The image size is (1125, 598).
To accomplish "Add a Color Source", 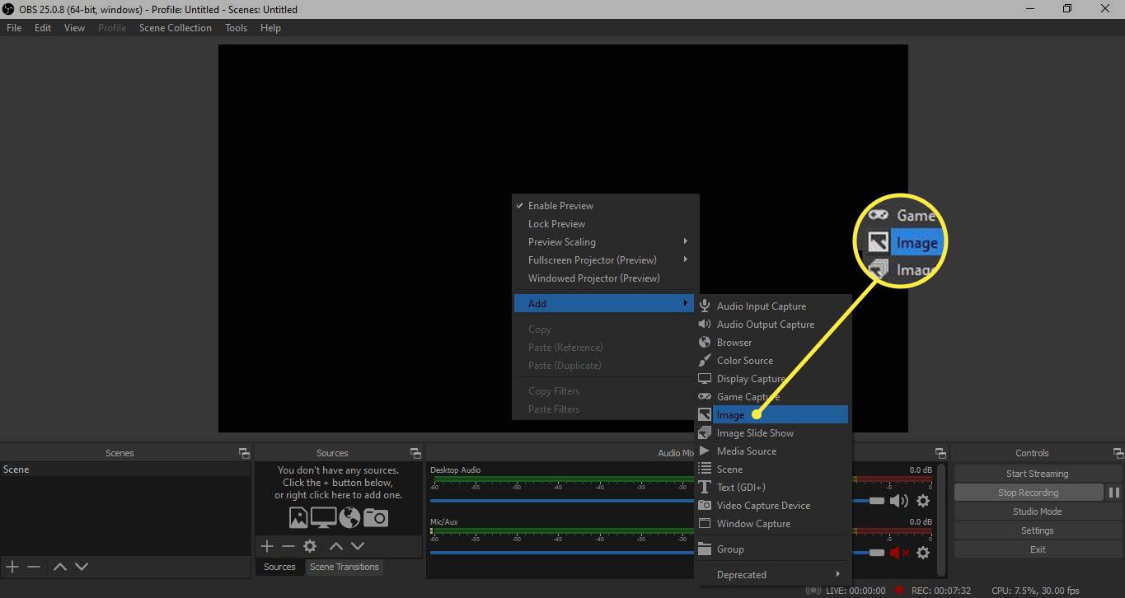I will 772,361.
